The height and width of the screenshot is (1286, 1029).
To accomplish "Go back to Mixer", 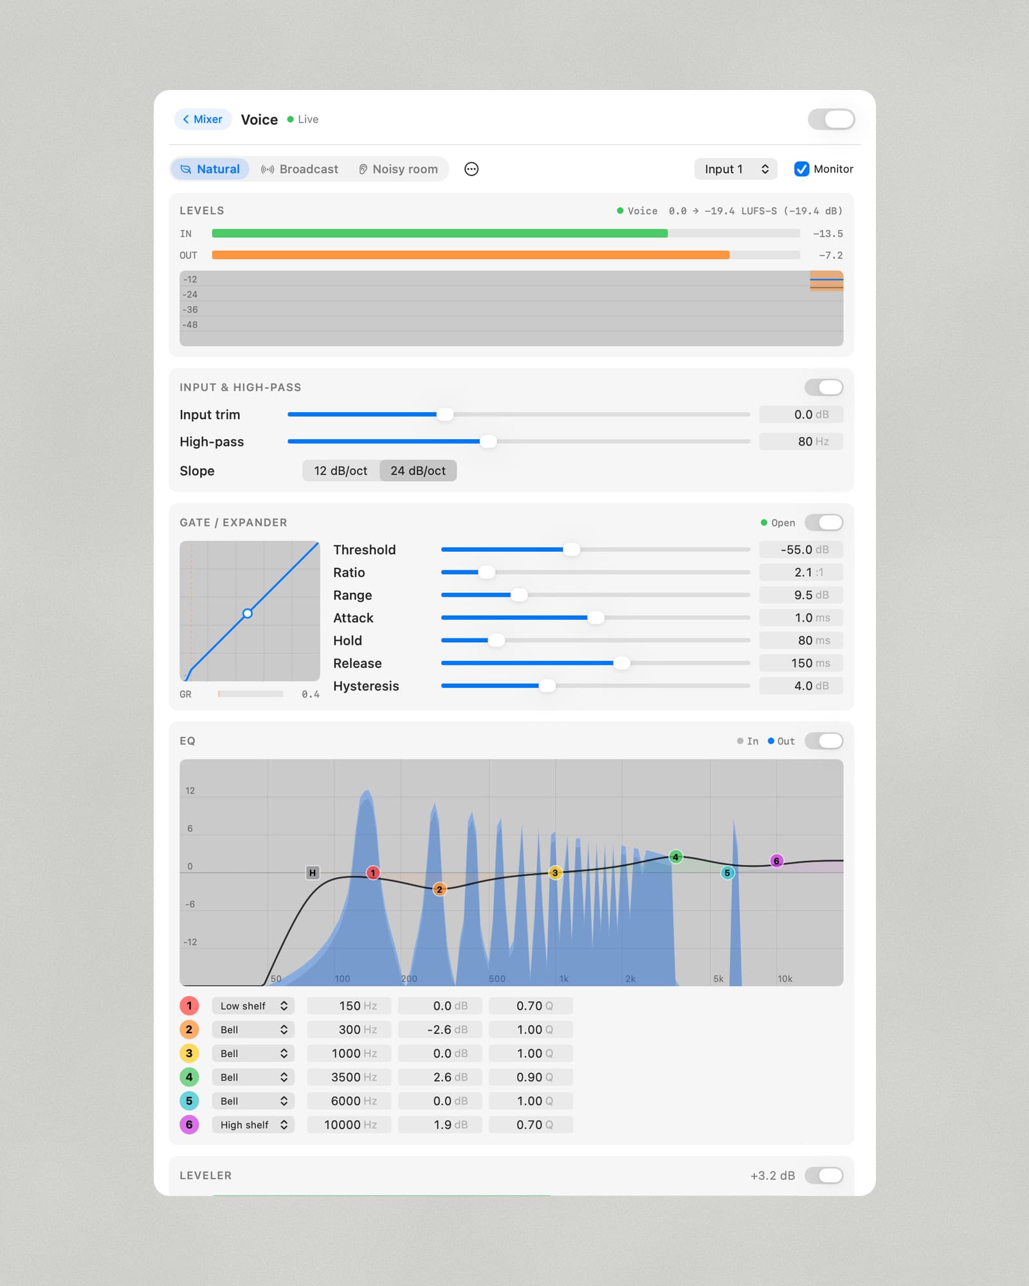I will (203, 119).
